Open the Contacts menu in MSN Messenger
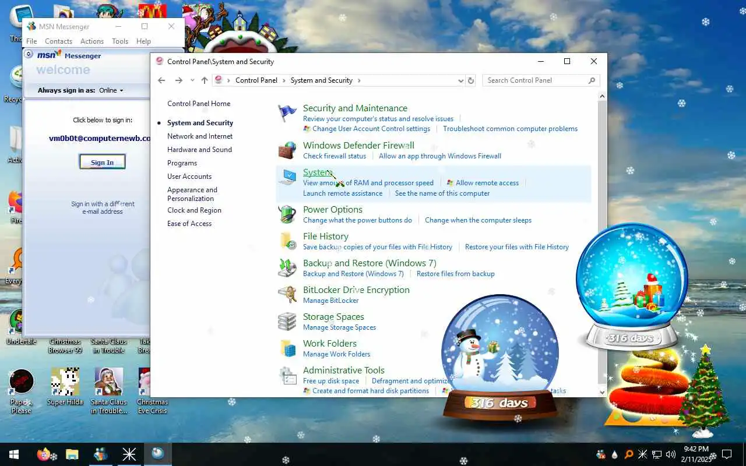 tap(58, 41)
